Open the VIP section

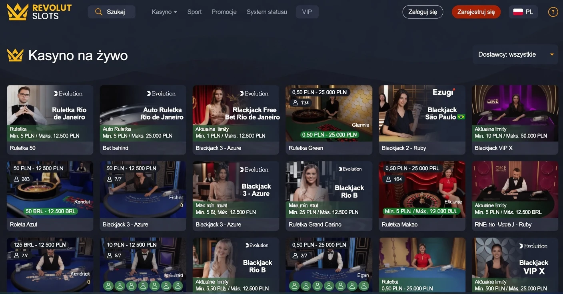point(307,12)
